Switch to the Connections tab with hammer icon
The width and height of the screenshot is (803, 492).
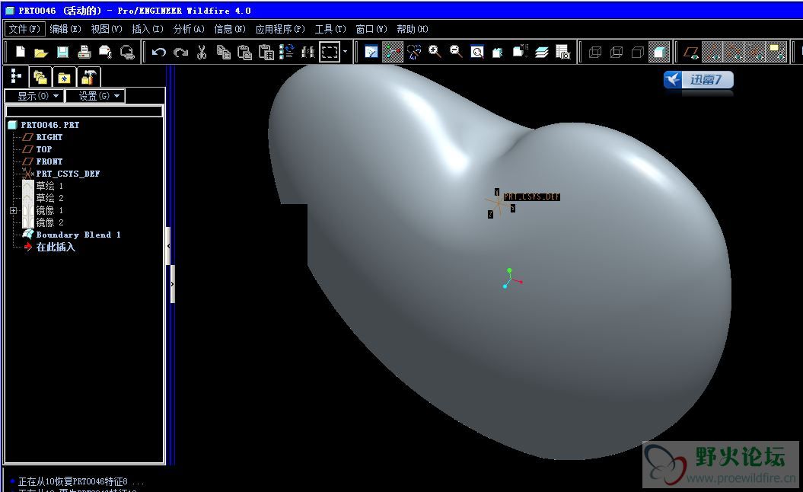[88, 77]
